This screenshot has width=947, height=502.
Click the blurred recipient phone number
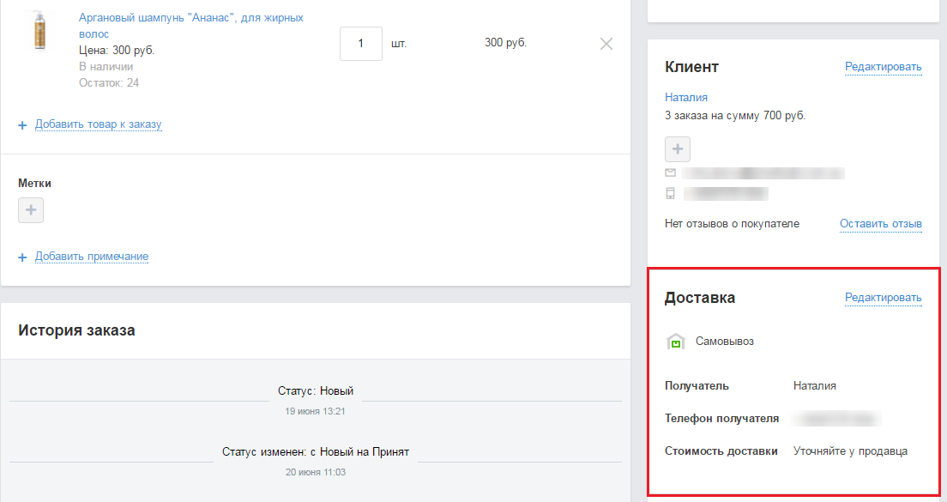coord(837,419)
